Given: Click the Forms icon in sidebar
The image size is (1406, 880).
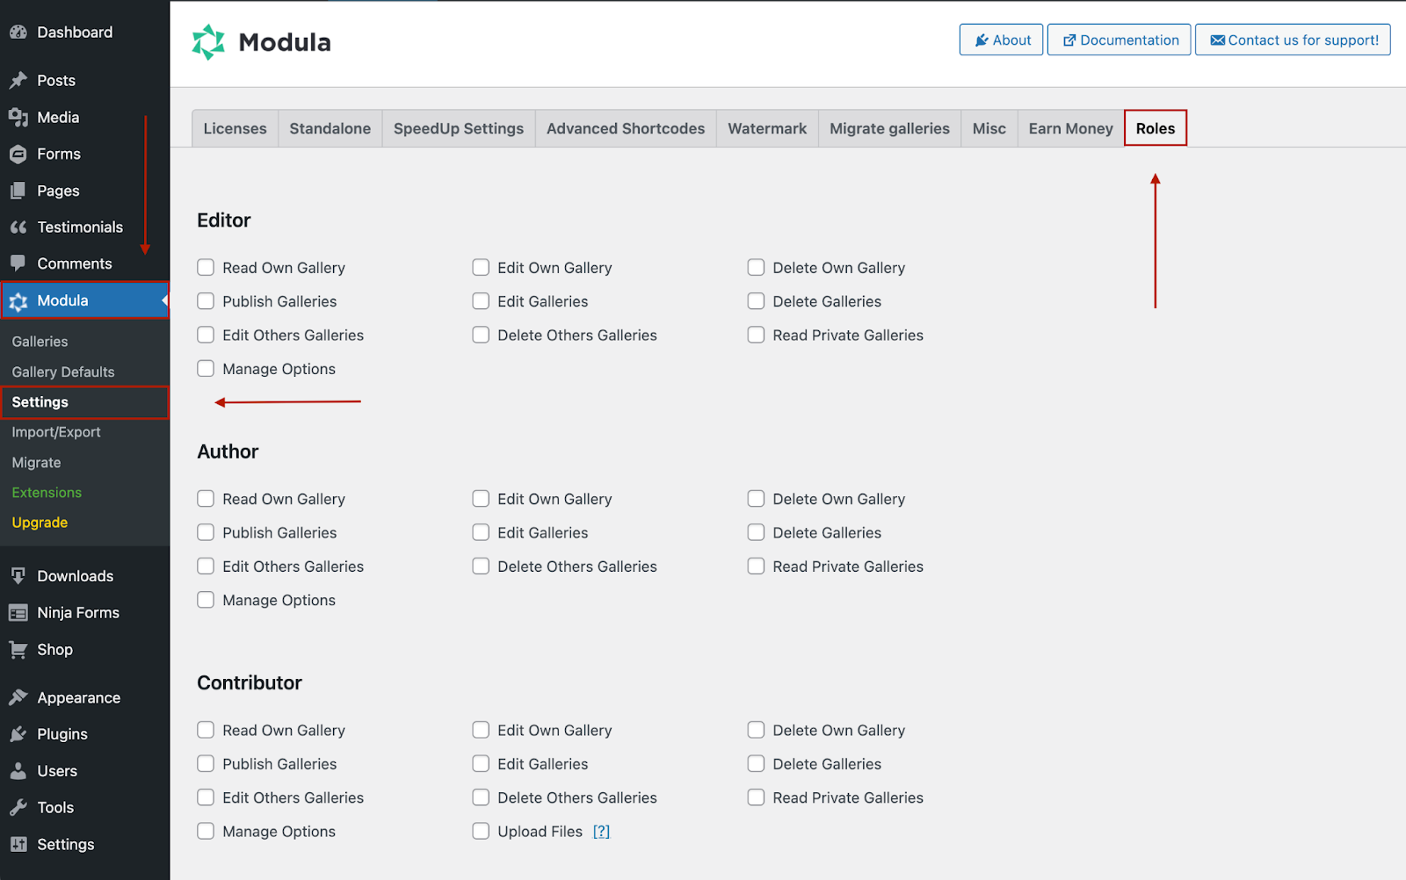Looking at the screenshot, I should pyautogui.click(x=18, y=155).
